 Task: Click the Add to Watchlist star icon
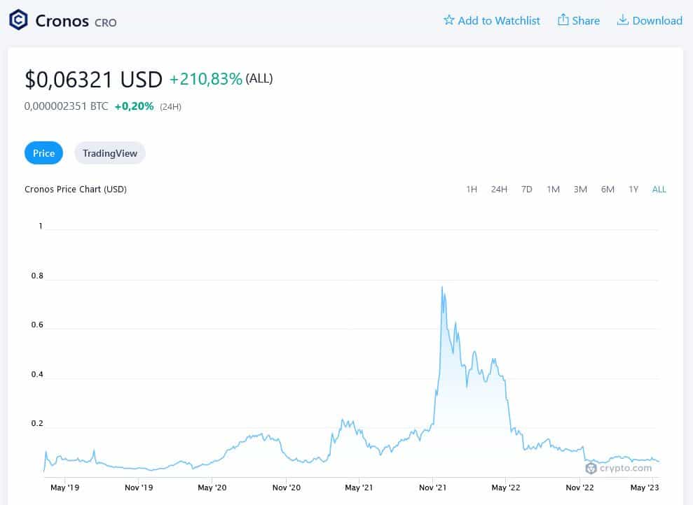pos(448,20)
